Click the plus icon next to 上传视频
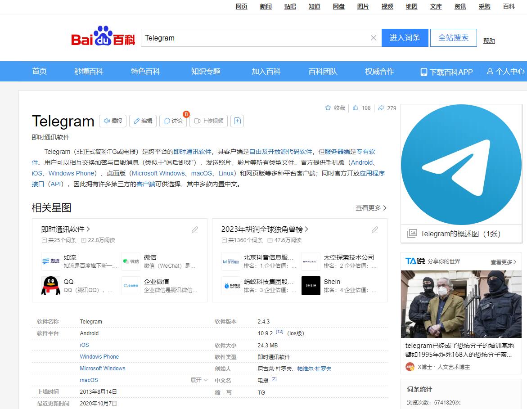Screen dimensions: 527x409 click(237, 121)
